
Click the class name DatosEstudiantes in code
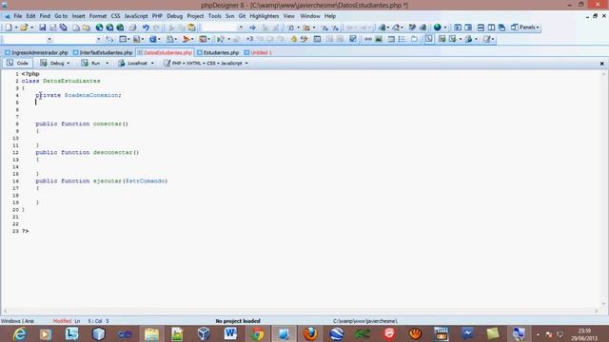pyautogui.click(x=71, y=81)
